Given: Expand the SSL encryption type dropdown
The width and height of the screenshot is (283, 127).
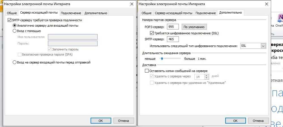Looking at the screenshot, I should coord(263,46).
